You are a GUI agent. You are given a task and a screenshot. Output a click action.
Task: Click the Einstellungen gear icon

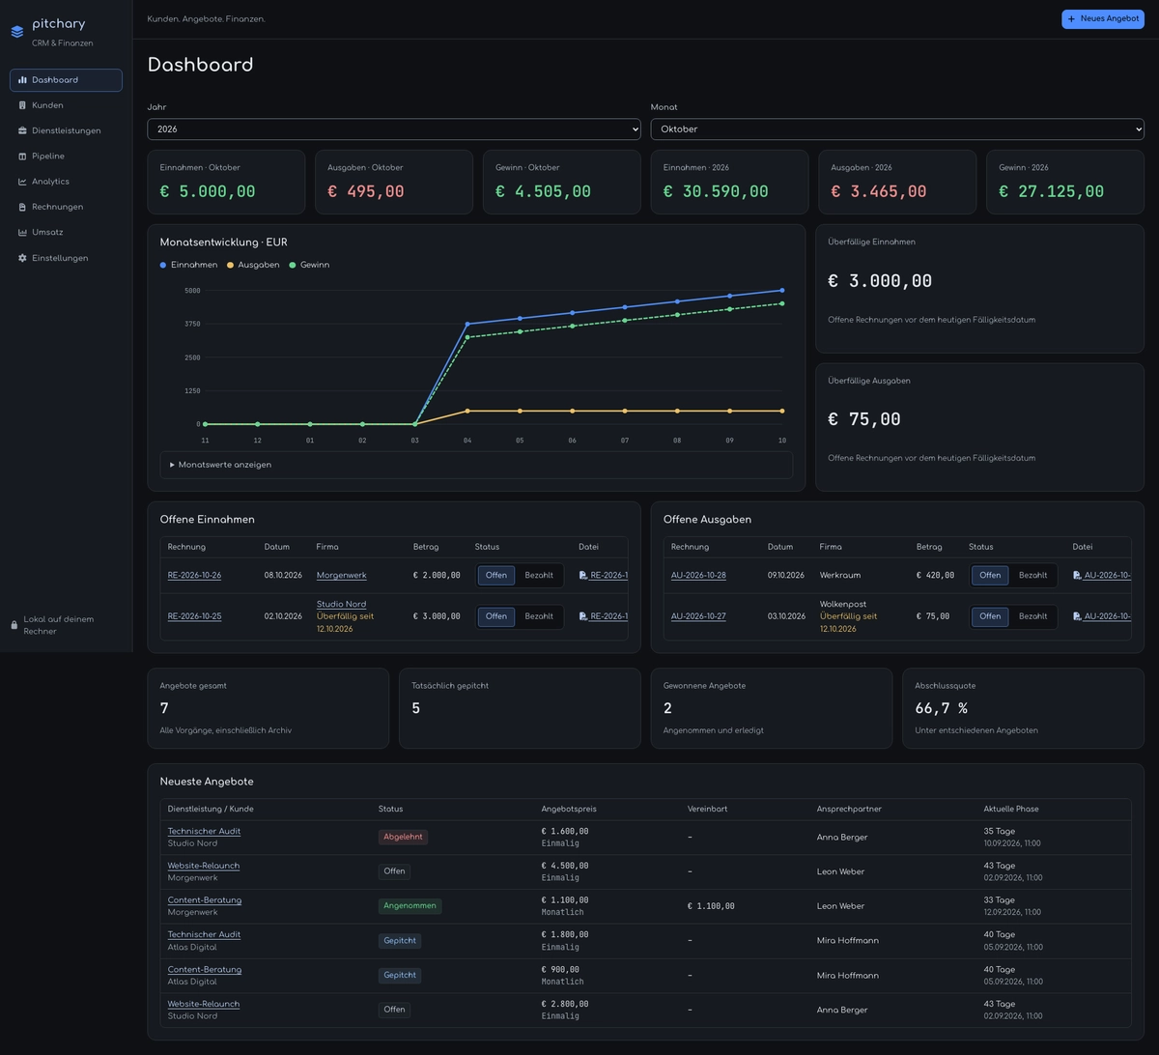coord(22,258)
